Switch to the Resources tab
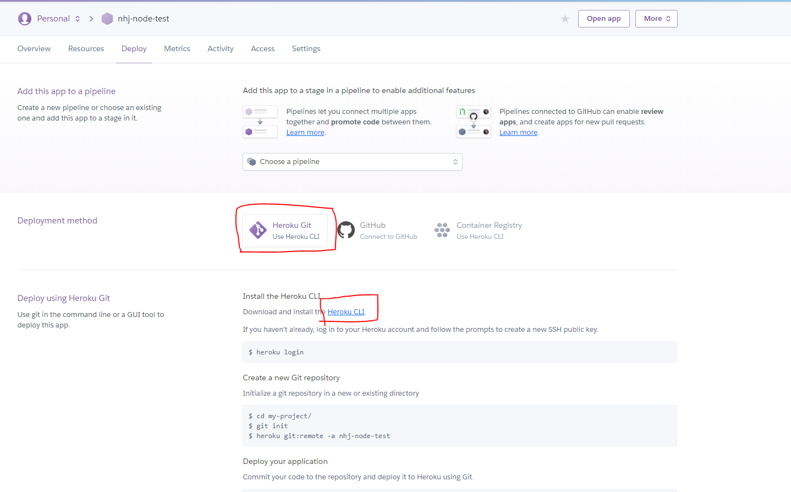791x492 pixels. (x=86, y=48)
